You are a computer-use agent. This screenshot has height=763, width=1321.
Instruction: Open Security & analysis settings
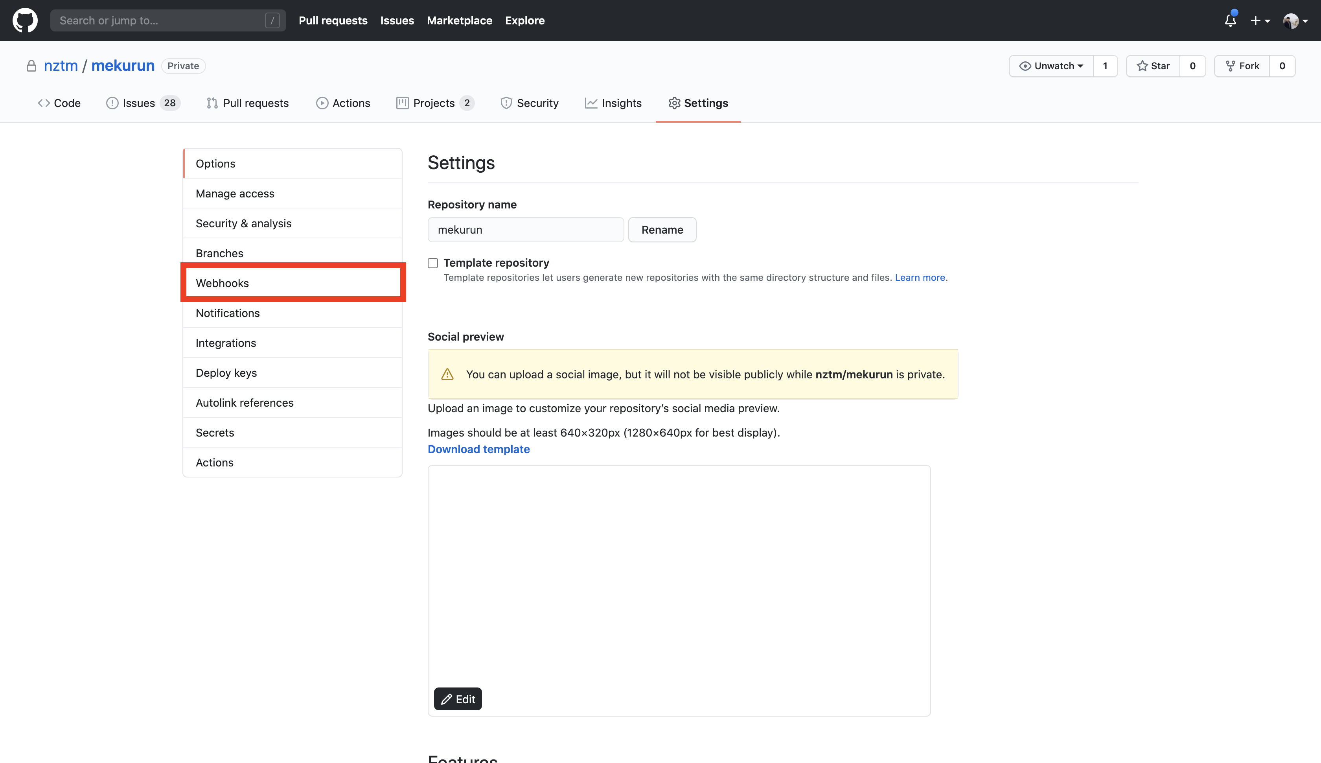292,223
